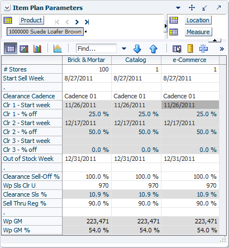Click the maximize diagonal arrow icon
This screenshot has width=229, height=248.
click(x=218, y=7)
